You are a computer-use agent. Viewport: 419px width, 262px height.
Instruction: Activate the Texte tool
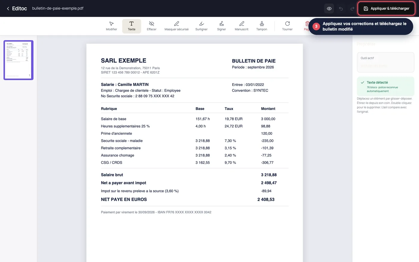click(x=132, y=26)
